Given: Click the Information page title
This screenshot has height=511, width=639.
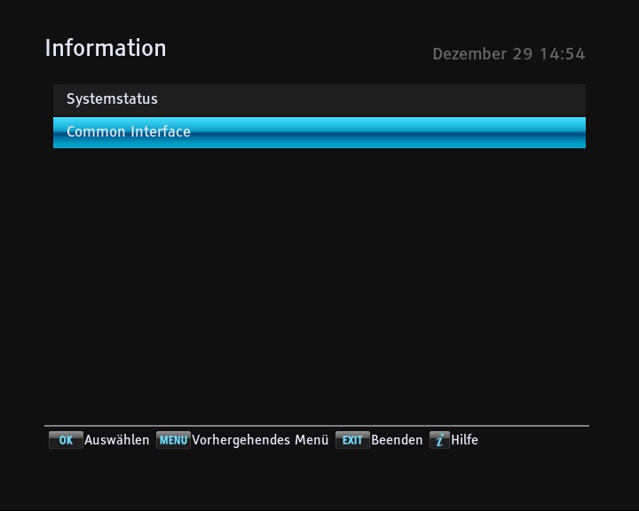Looking at the screenshot, I should (106, 48).
